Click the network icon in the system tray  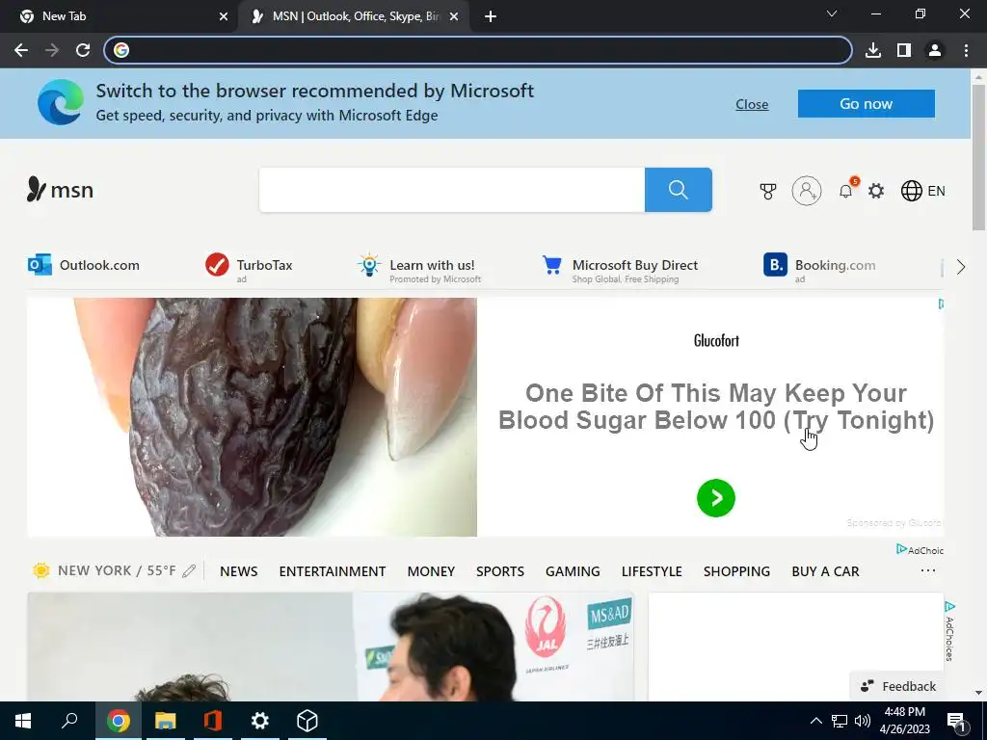tap(840, 721)
